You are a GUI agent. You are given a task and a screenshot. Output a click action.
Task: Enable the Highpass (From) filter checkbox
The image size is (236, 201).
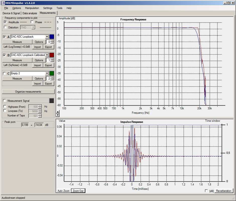tap(5, 107)
